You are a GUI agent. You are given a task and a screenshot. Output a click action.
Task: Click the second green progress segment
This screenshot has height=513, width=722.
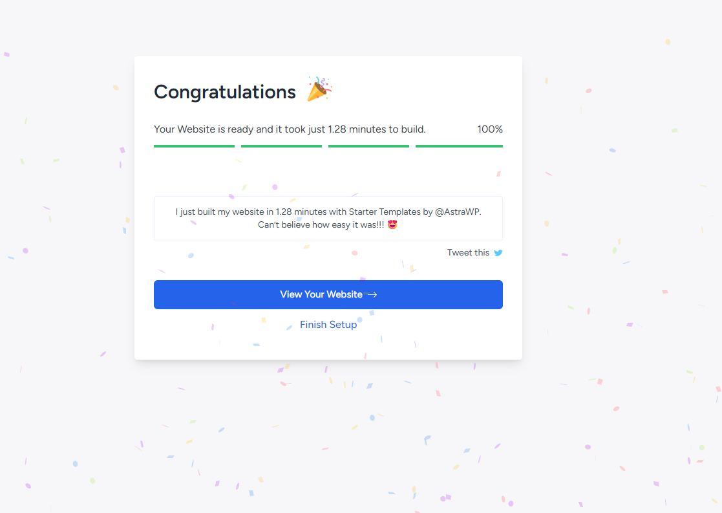tap(281, 146)
